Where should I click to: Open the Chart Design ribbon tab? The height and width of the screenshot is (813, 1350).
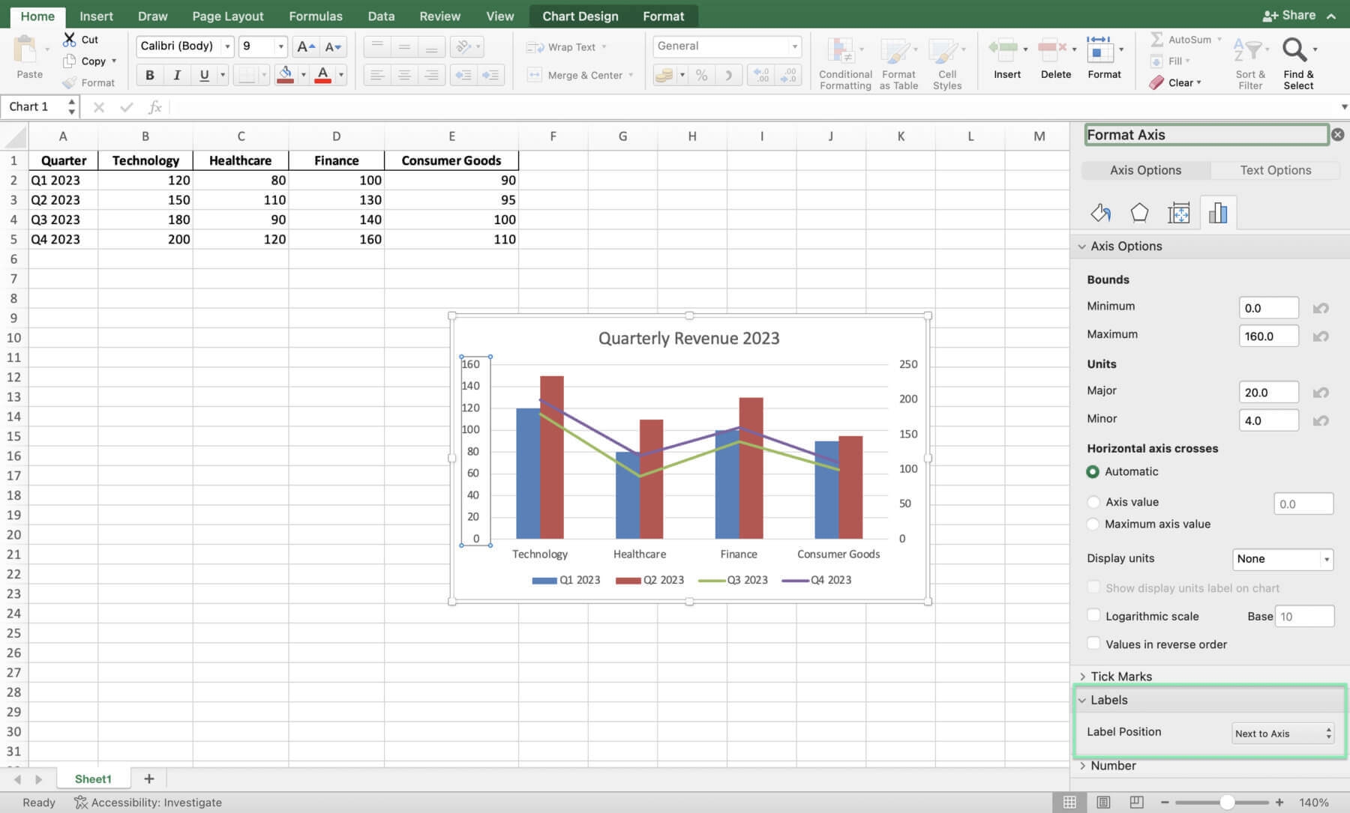[x=580, y=16]
